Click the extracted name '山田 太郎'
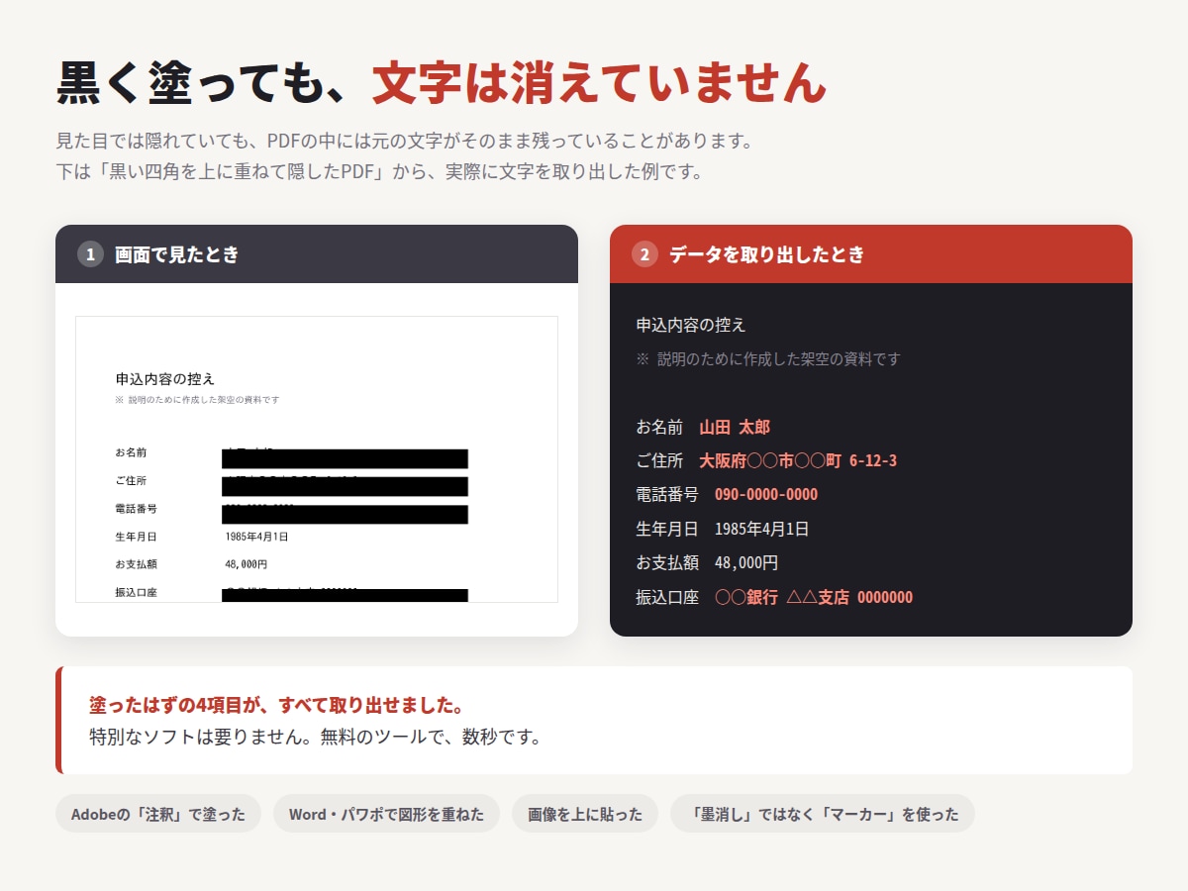This screenshot has height=891, width=1188. click(735, 427)
